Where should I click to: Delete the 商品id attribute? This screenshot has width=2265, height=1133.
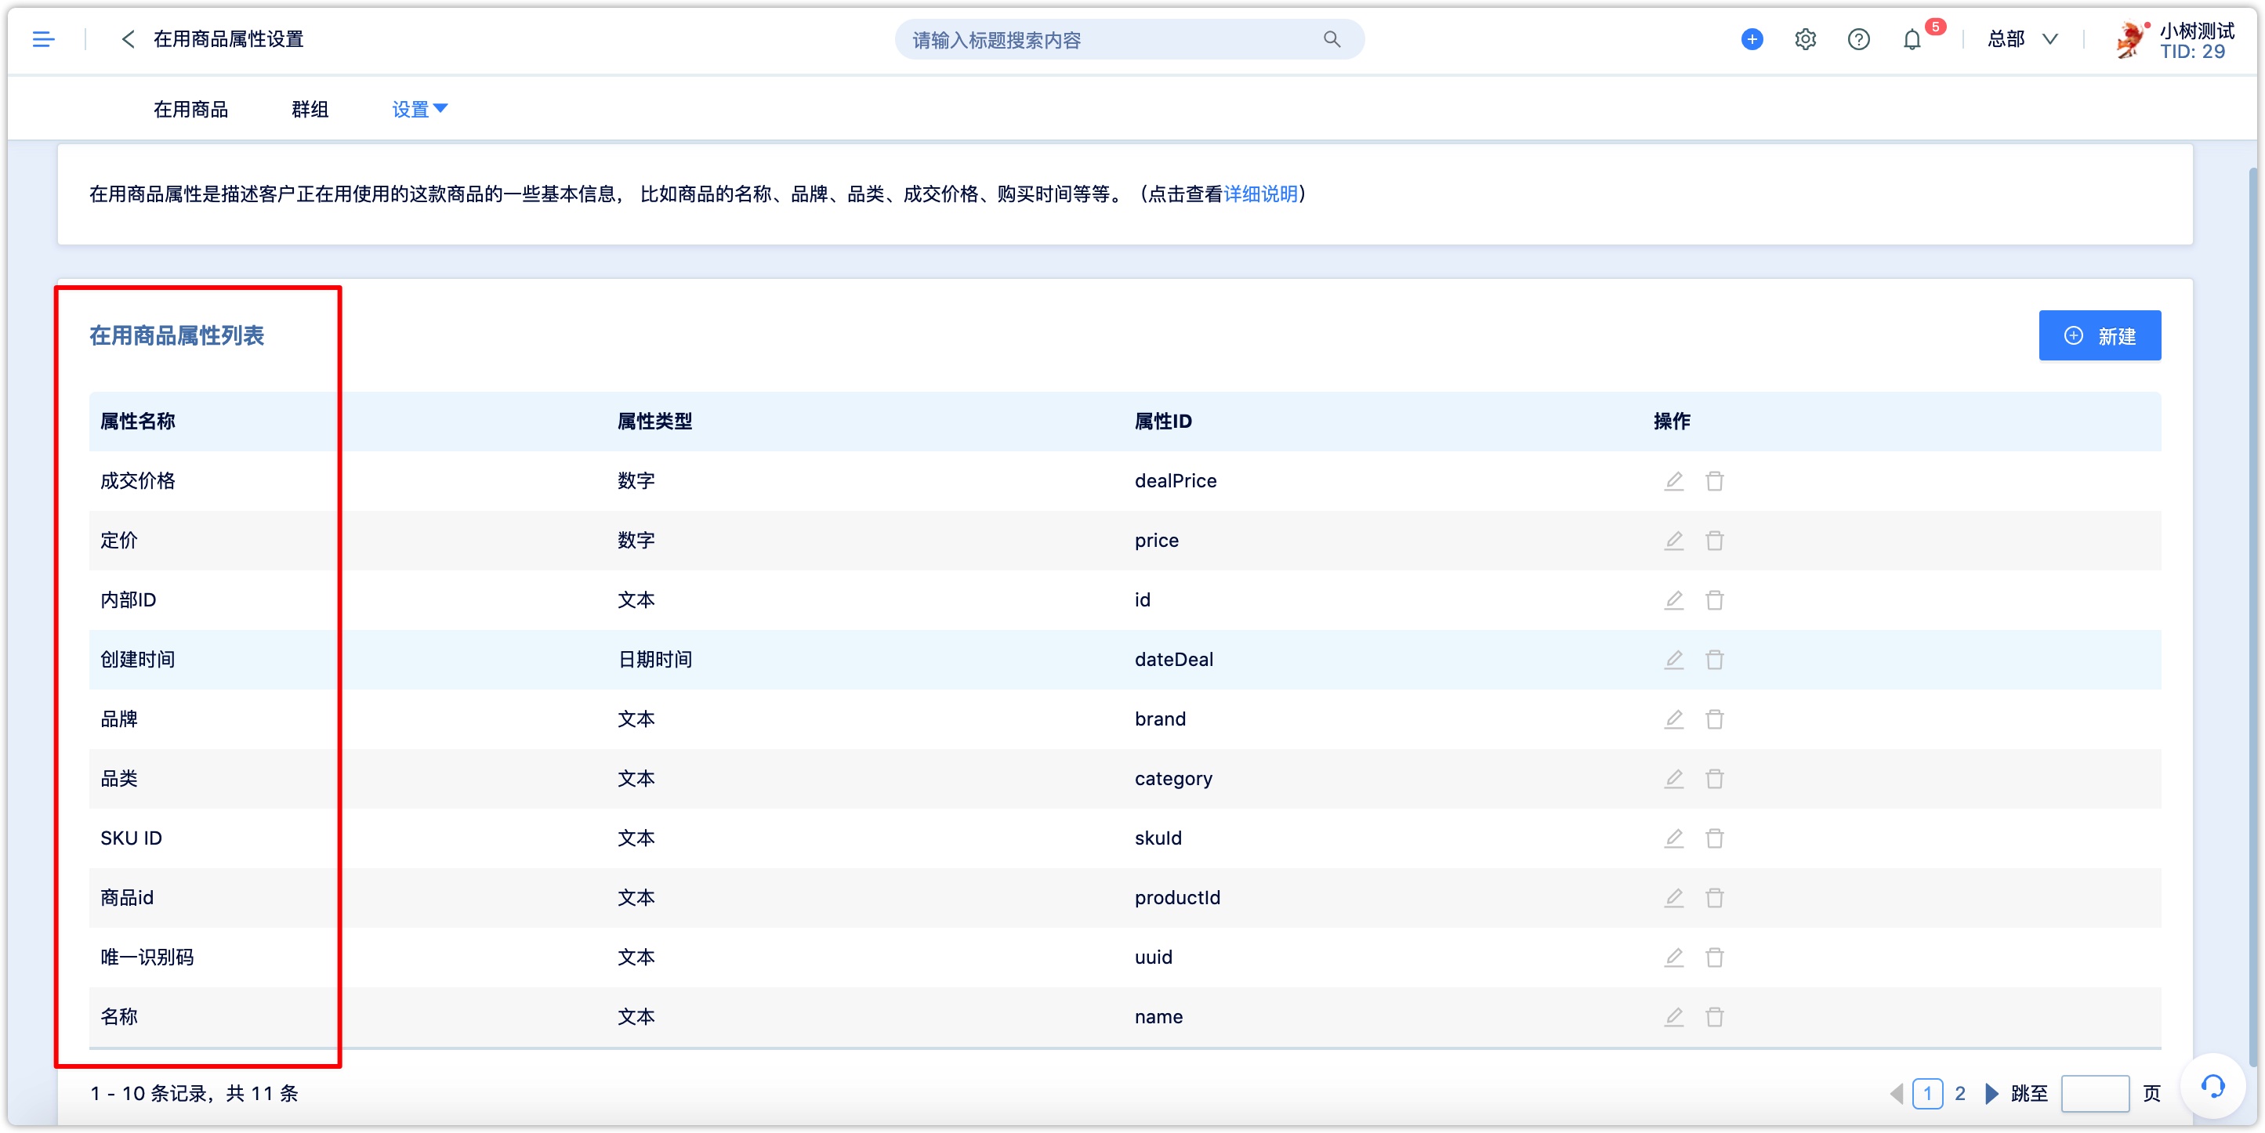pyautogui.click(x=1715, y=898)
